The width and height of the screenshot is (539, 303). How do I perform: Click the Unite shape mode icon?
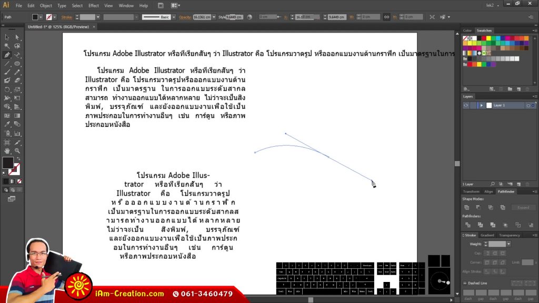coord(467,207)
